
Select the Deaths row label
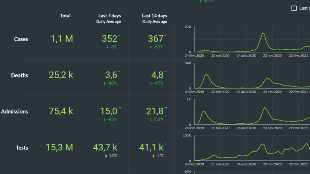point(19,75)
